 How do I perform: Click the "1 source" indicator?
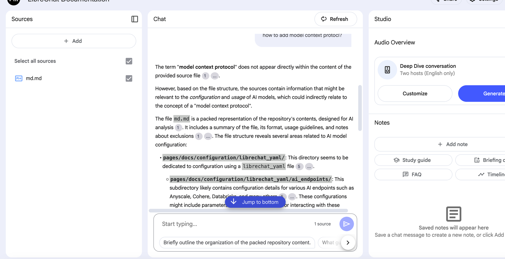pos(322,224)
